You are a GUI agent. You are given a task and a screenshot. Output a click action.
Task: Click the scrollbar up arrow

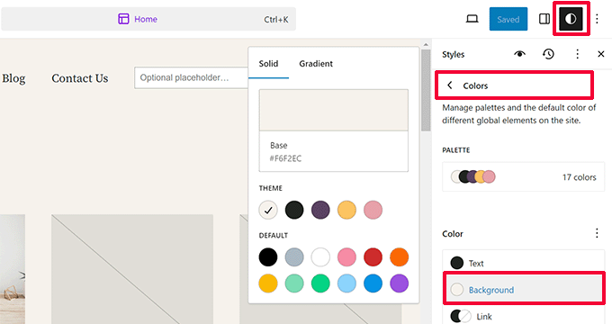pyautogui.click(x=426, y=44)
